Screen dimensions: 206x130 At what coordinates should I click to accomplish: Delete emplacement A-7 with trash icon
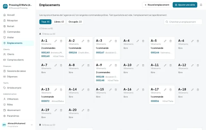pos(61,65)
